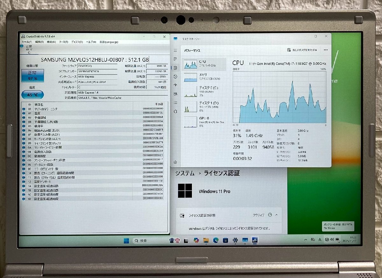Viewport: 382px width, 278px height.
Task: Click the 1729 時間 power-on hours value
Action: tap(157, 87)
